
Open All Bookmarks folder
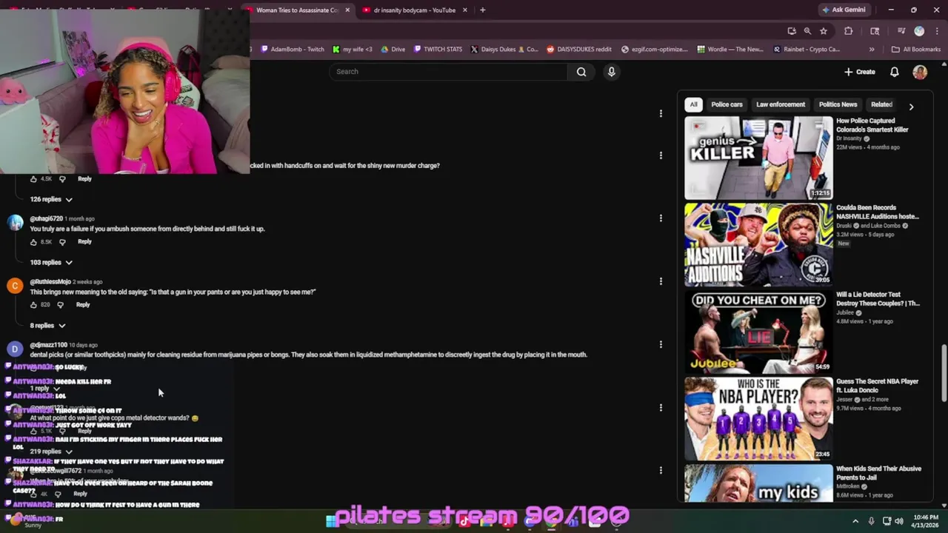[916, 50]
